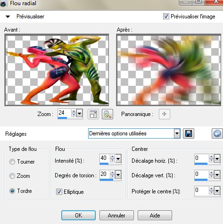Increase Intensité value with up arrow
This screenshot has width=223, height=224.
tap(112, 157)
